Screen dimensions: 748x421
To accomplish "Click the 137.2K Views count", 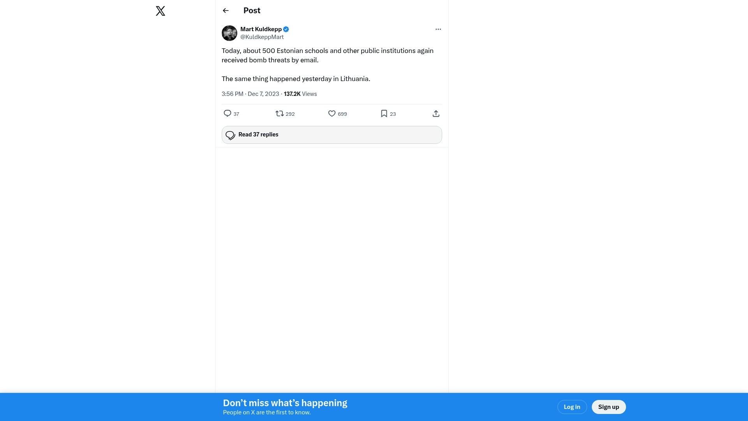I will 300,94.
